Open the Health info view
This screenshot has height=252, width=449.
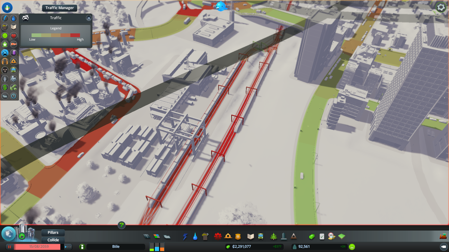click(x=13, y=35)
